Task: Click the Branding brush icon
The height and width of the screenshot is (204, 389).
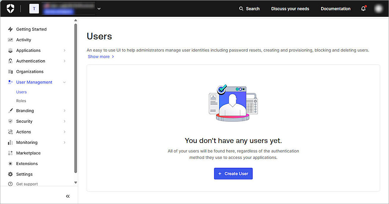Action: click(x=10, y=111)
